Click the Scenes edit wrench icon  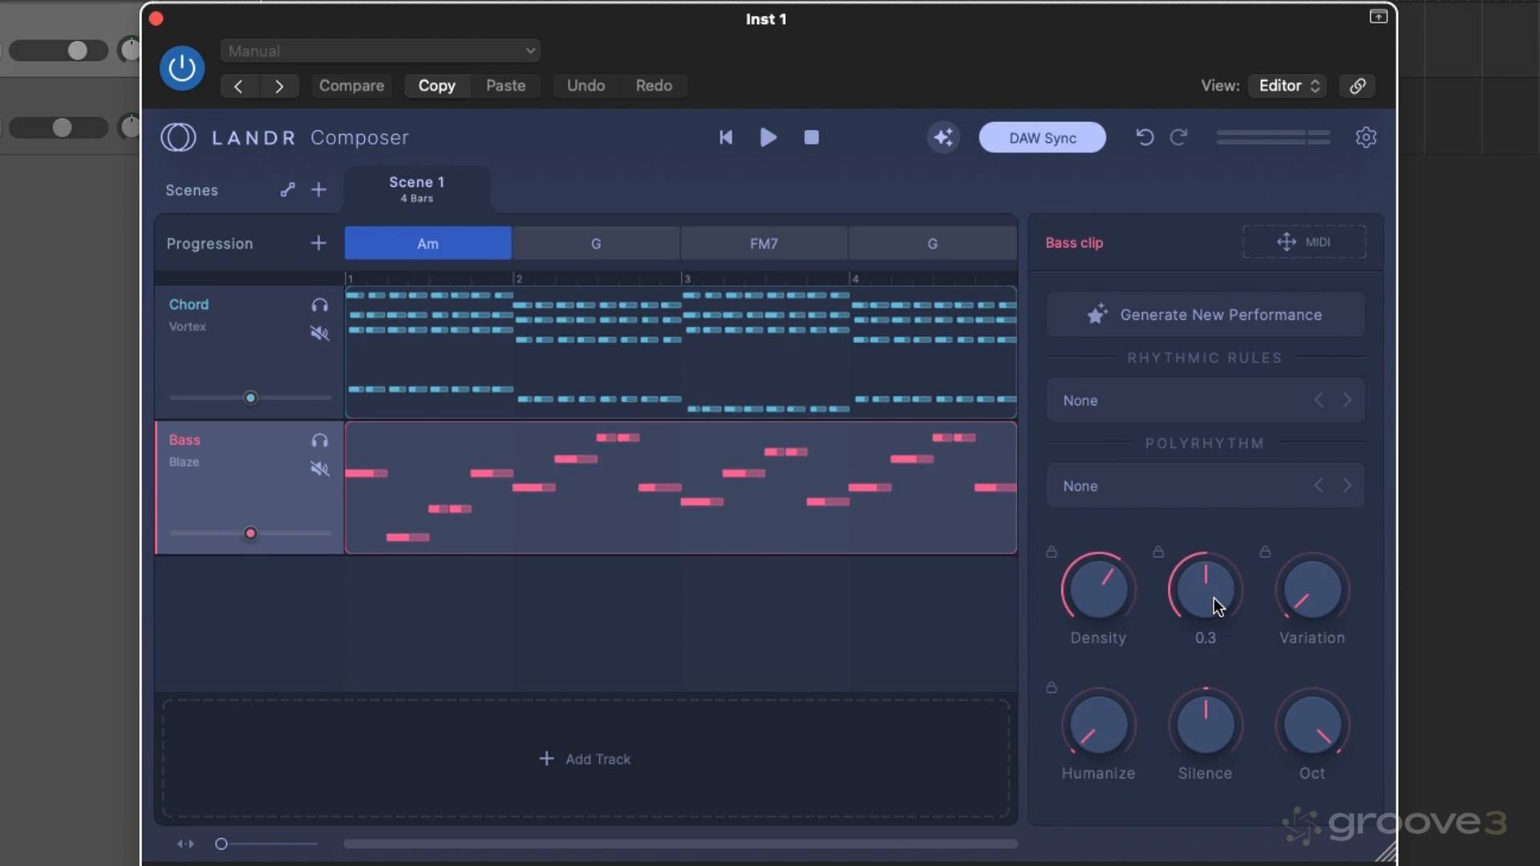click(x=288, y=189)
